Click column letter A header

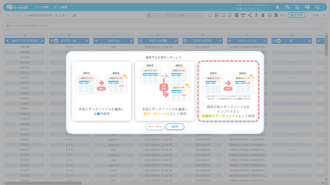(x=25, y=35)
